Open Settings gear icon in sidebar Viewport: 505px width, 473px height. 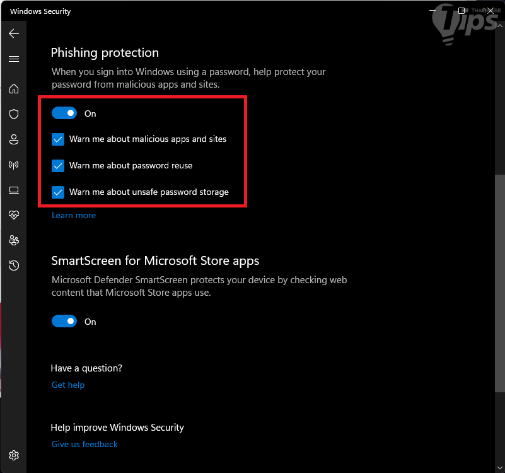pos(14,455)
